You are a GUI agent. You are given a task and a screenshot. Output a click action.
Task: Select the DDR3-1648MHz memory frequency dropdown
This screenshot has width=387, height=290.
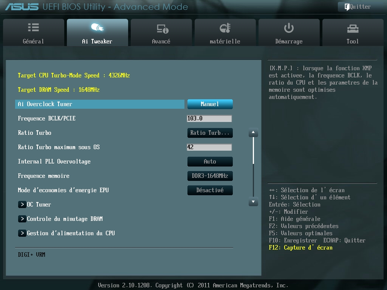pos(210,176)
